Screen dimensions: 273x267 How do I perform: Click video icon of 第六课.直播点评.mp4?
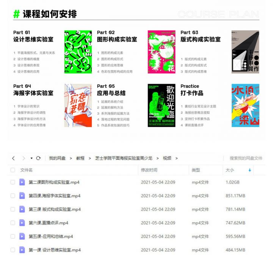click(22, 223)
